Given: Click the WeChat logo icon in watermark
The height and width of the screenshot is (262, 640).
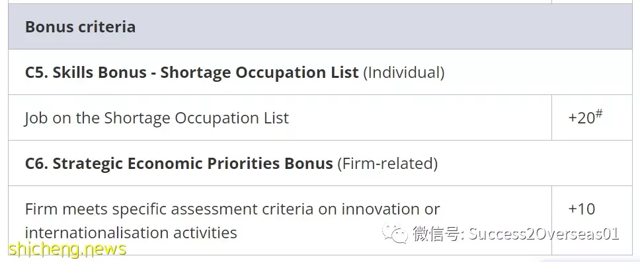Looking at the screenshot, I should [x=395, y=234].
